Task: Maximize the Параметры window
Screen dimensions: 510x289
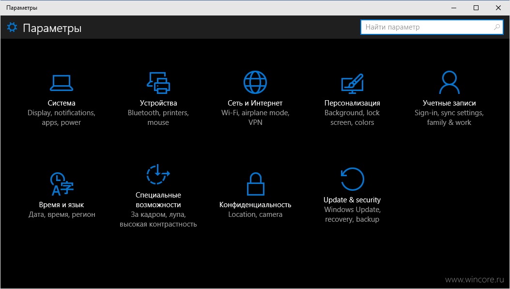Action: click(476, 8)
